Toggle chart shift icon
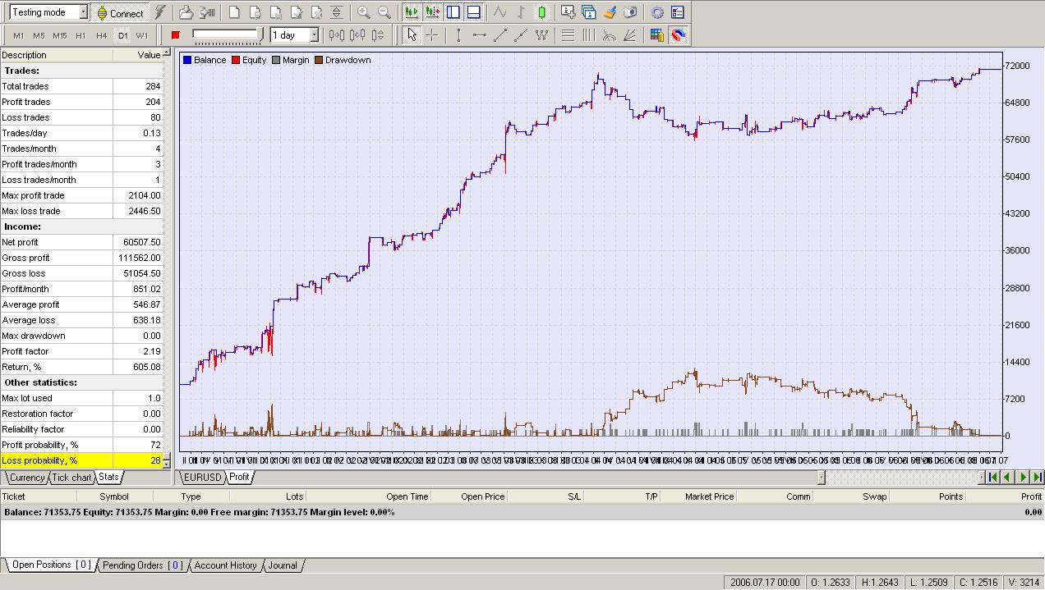 [432, 12]
